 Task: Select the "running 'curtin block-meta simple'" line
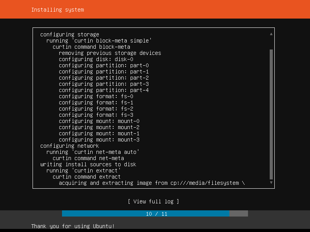click(99, 41)
